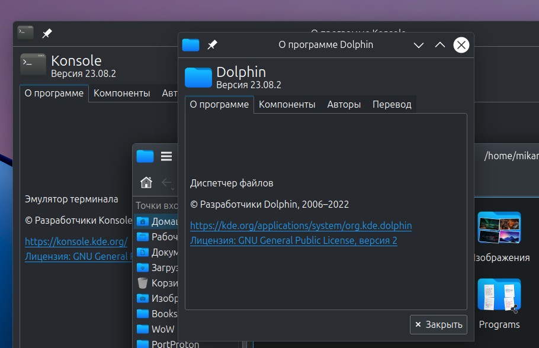Click the Закрыть button in Dolphin dialog
This screenshot has width=539, height=348.
pyautogui.click(x=438, y=325)
